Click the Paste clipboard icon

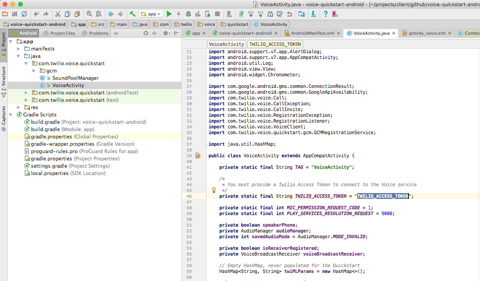tap(77, 14)
